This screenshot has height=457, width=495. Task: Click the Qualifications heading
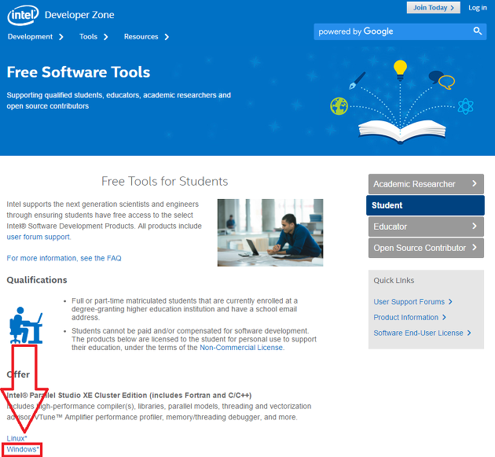(37, 280)
